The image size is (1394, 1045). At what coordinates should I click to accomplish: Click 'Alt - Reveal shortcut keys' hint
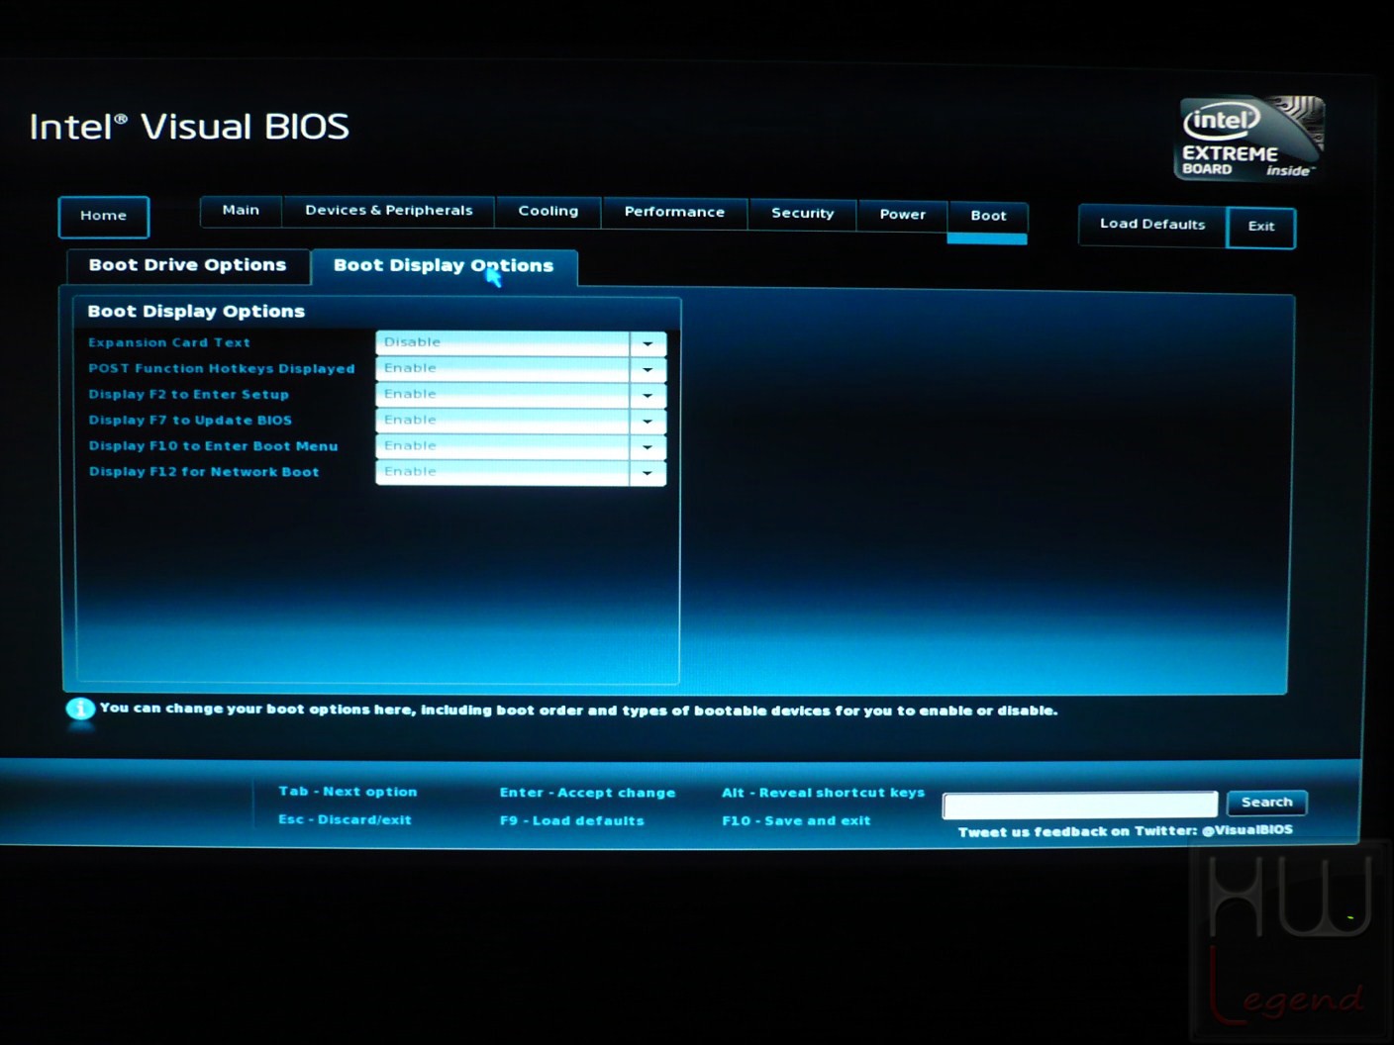[x=824, y=793]
